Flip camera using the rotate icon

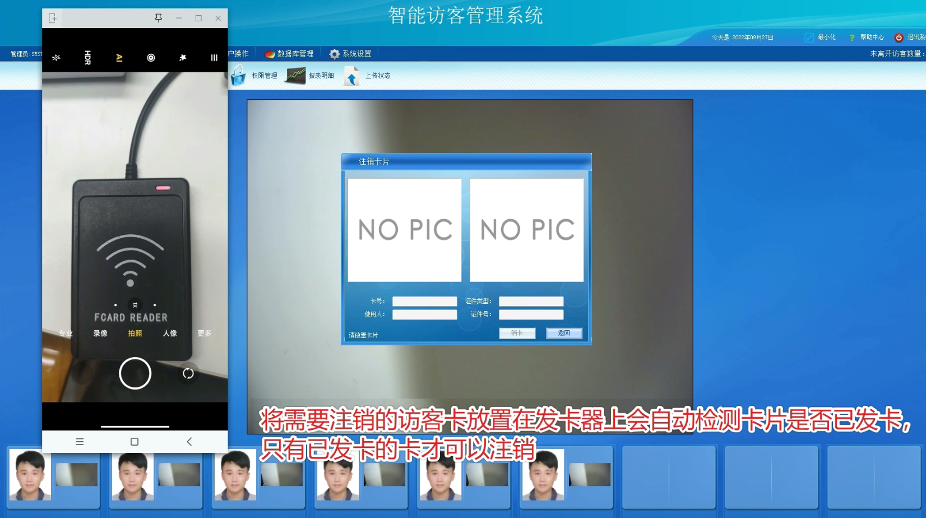click(188, 373)
